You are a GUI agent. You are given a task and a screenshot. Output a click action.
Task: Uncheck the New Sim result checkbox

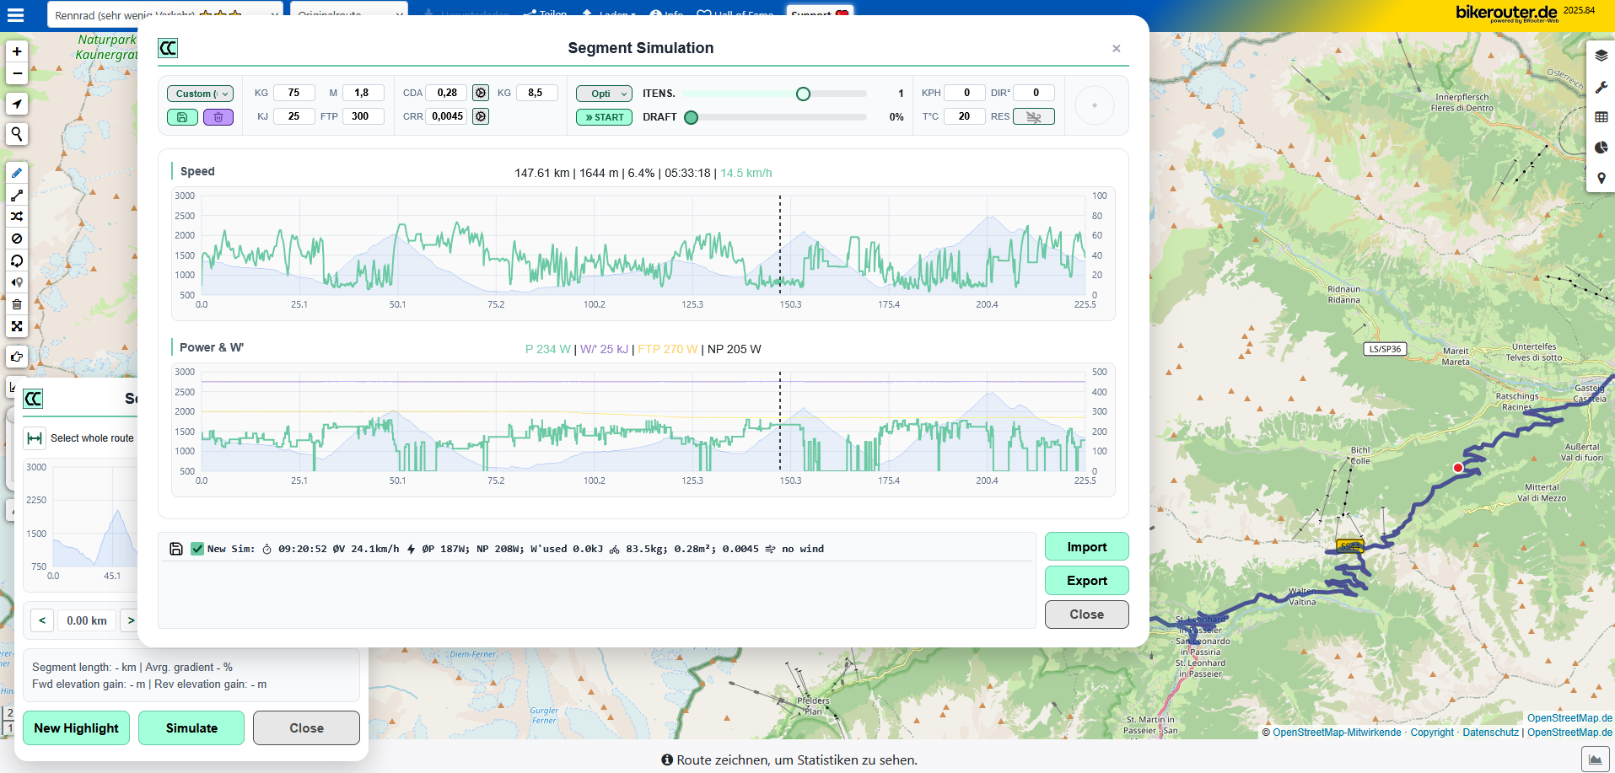[x=197, y=549]
